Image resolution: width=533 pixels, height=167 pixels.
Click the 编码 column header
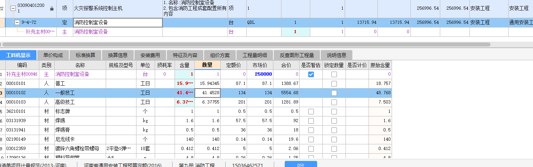[x=22, y=65]
